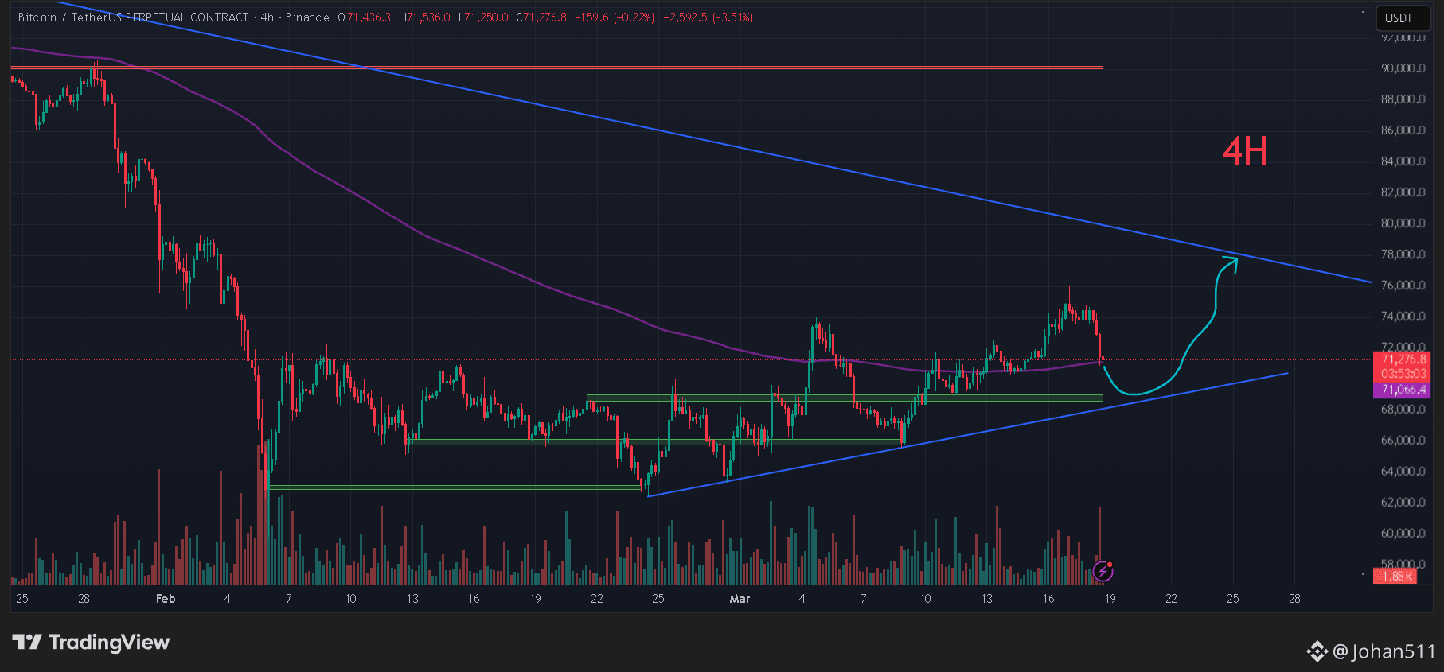Click the change value −159.6 (−0.22%)
Image resolution: width=1444 pixels, height=672 pixels.
tap(615, 17)
